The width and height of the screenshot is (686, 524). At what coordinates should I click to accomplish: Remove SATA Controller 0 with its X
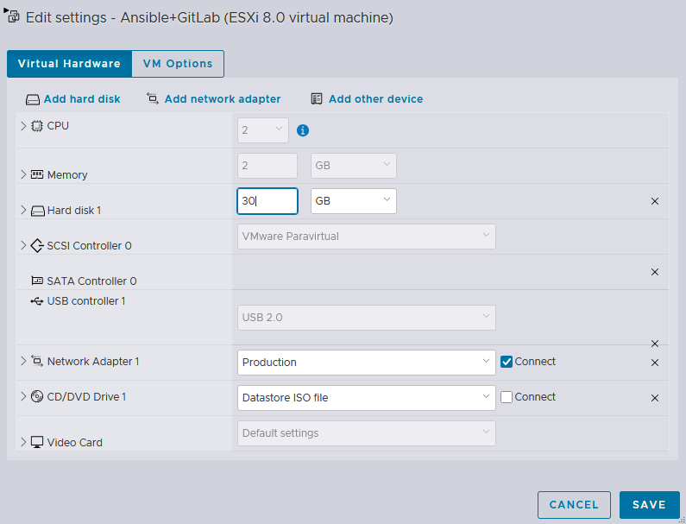pos(654,272)
